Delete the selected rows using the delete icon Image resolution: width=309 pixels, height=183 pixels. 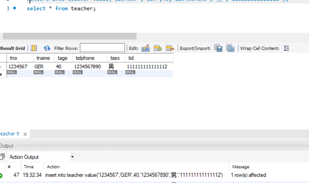coord(168,47)
